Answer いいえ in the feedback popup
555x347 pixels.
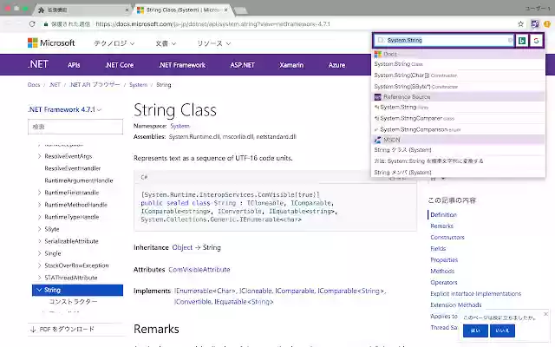(502, 331)
